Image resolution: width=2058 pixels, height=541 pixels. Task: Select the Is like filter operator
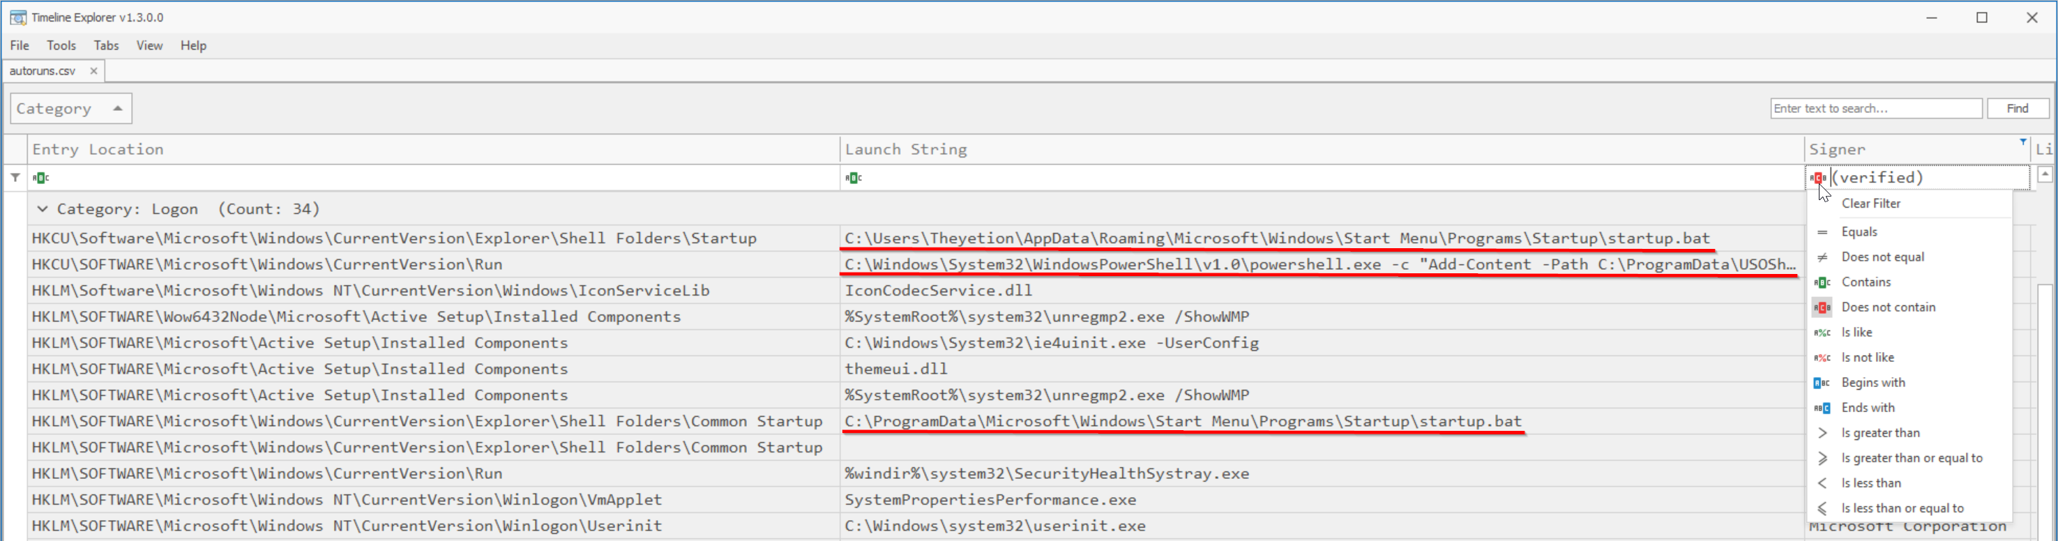(x=1856, y=333)
